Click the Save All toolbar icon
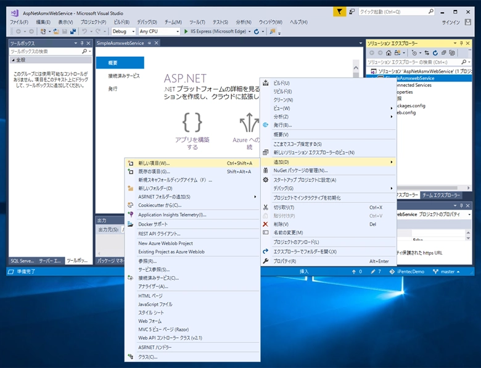The image size is (481, 368). 73,31
